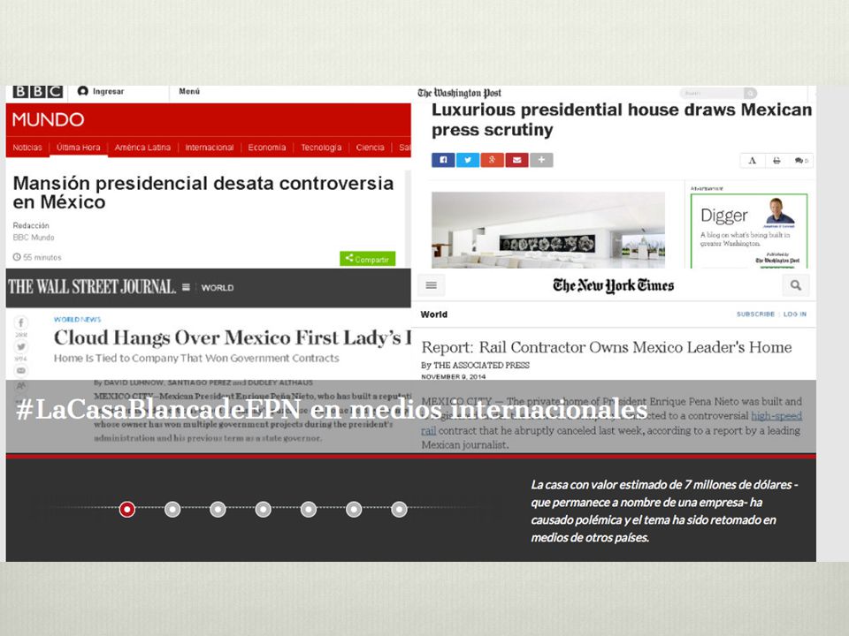Click the New York Times search icon
Screen dimensions: 849x636
(796, 285)
